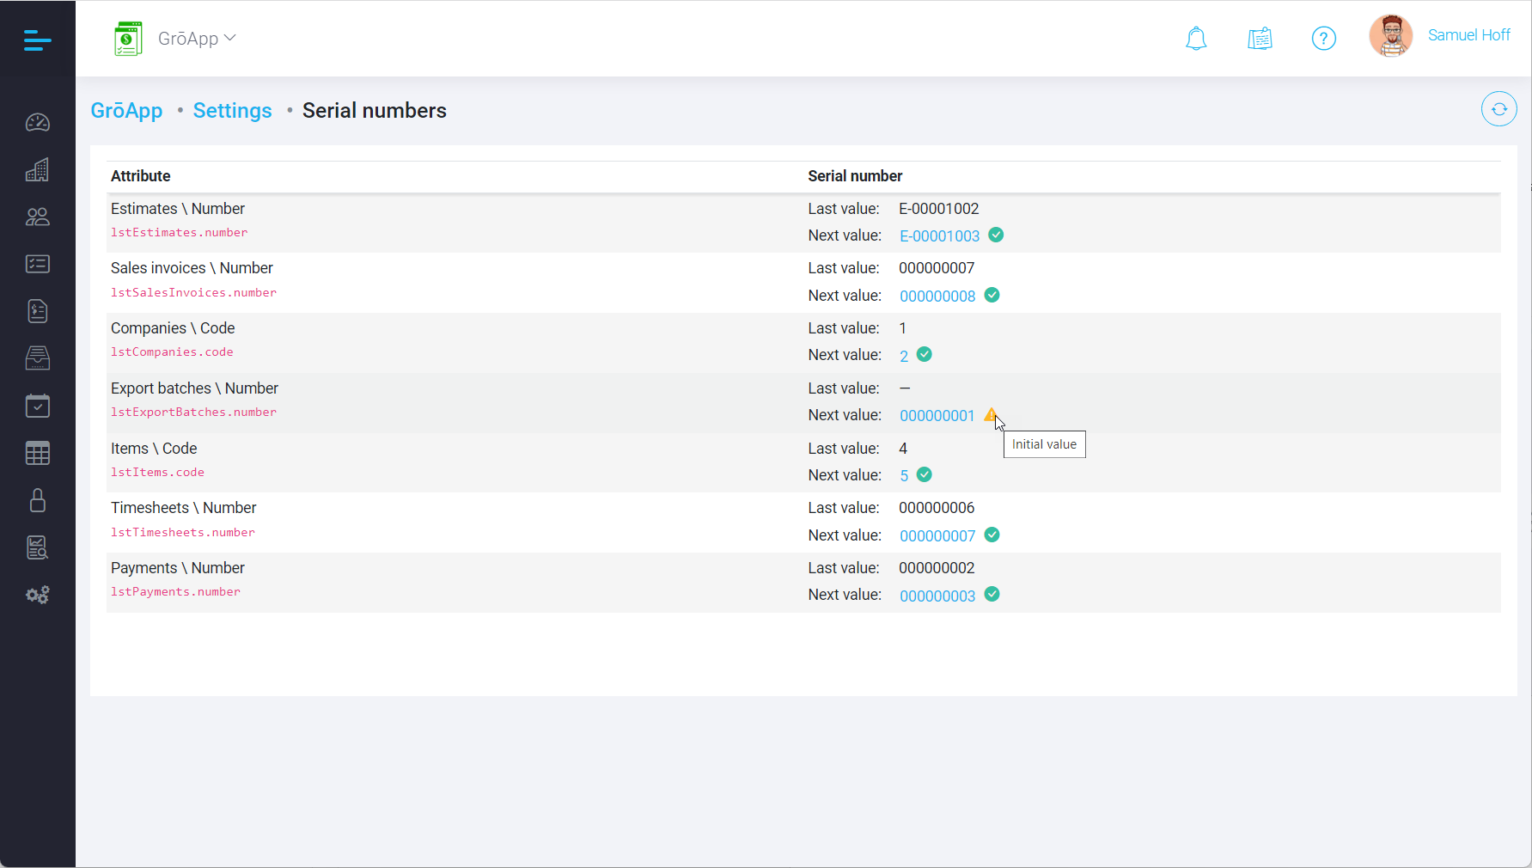Screen dimensions: 1532x868
Task: Expand the reports magnifier section
Action: click(x=38, y=547)
